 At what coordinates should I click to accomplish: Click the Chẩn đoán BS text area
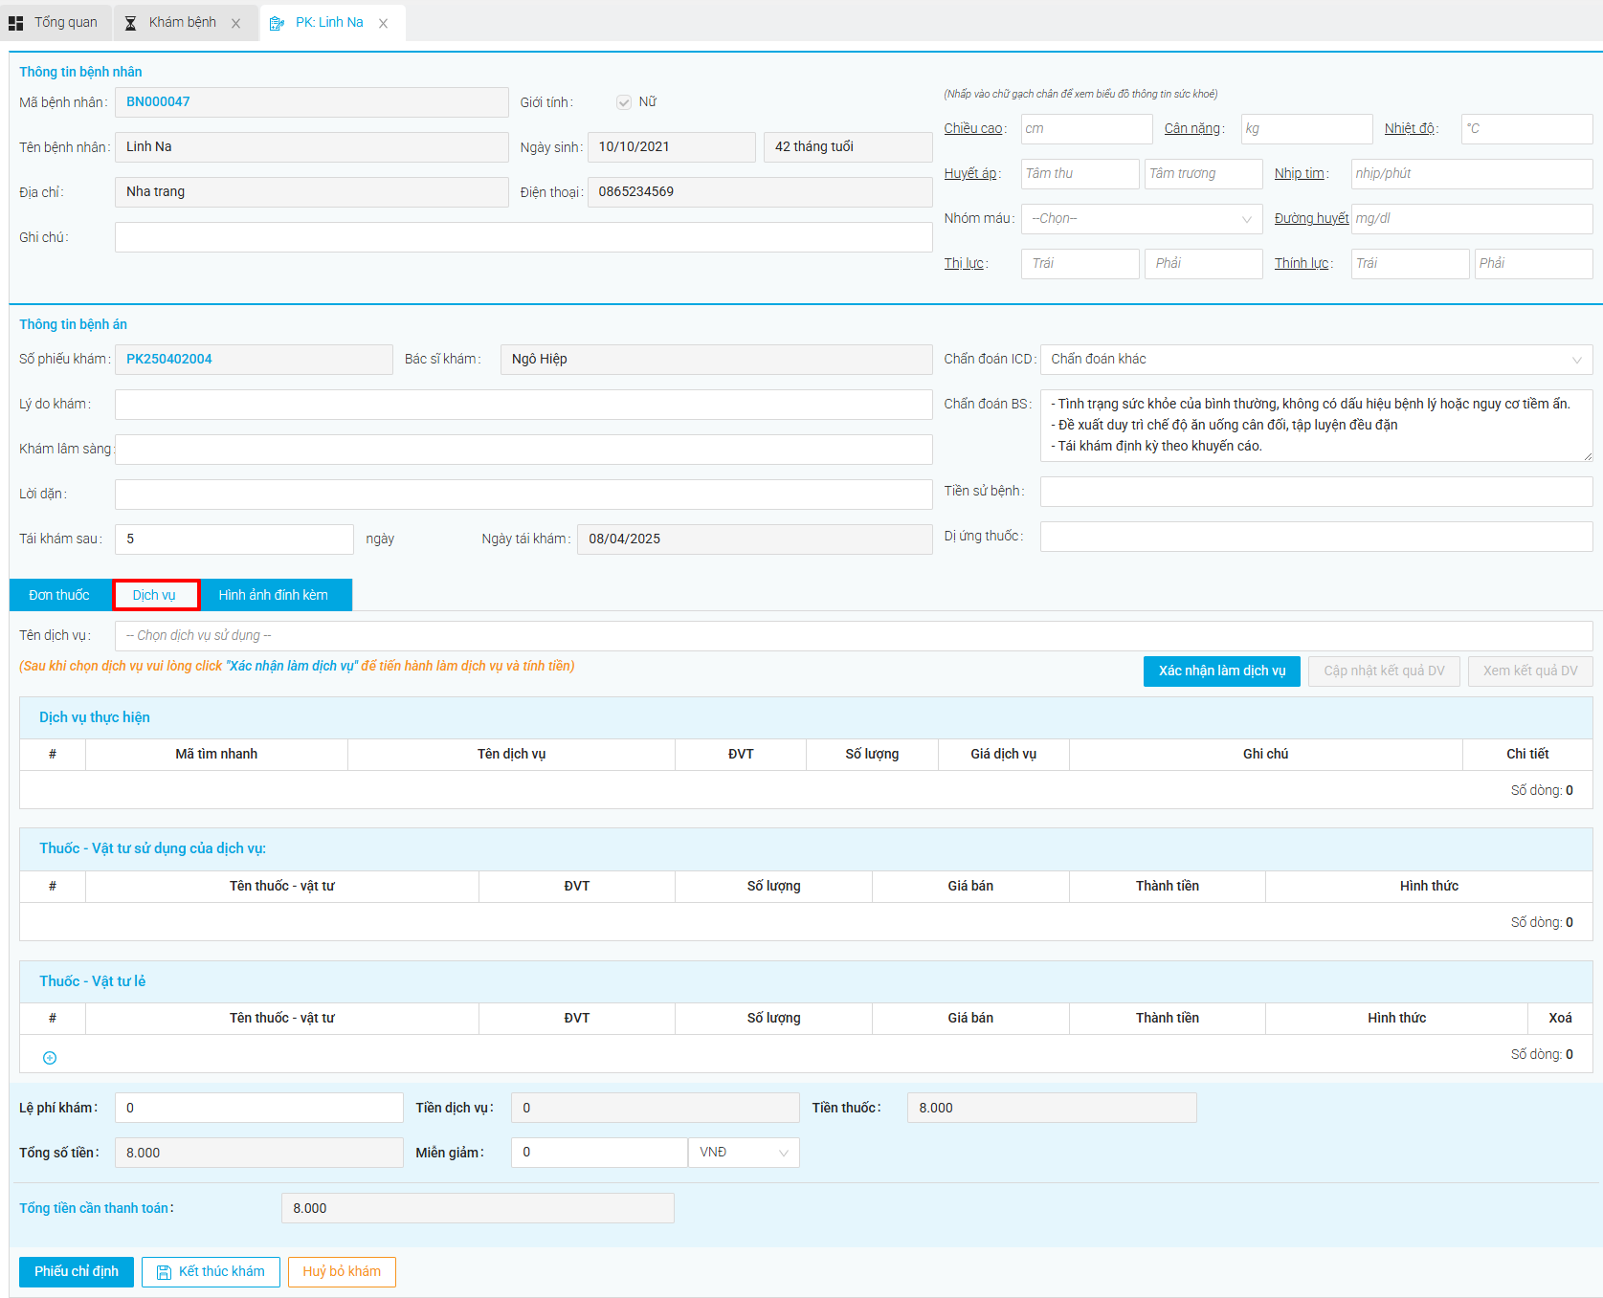click(1316, 426)
